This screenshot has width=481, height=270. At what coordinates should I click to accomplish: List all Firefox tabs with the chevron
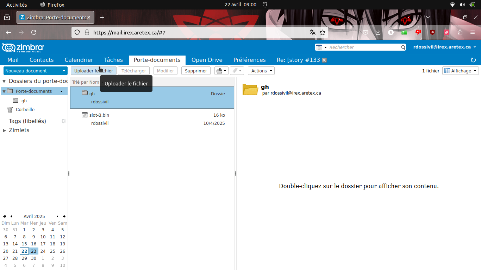click(x=428, y=17)
